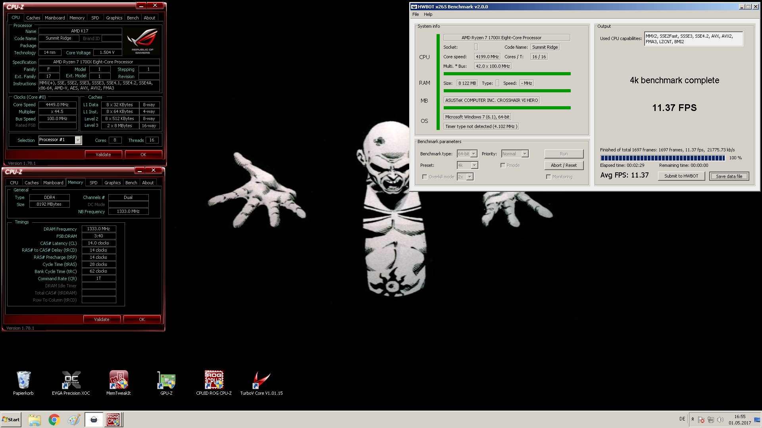Viewport: 762px width, 428px height.
Task: Click the Multi. * Bus 42.0 x 100.0 MHz field
Action: click(x=493, y=66)
